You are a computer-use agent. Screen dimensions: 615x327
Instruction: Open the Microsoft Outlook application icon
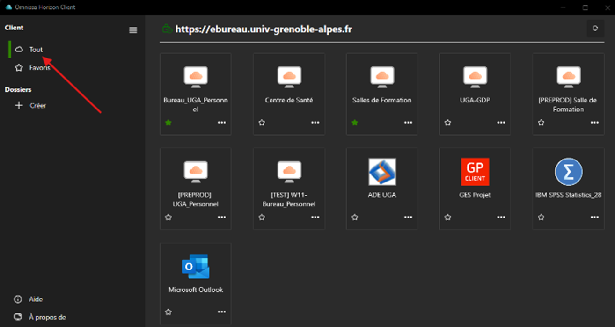point(196,267)
